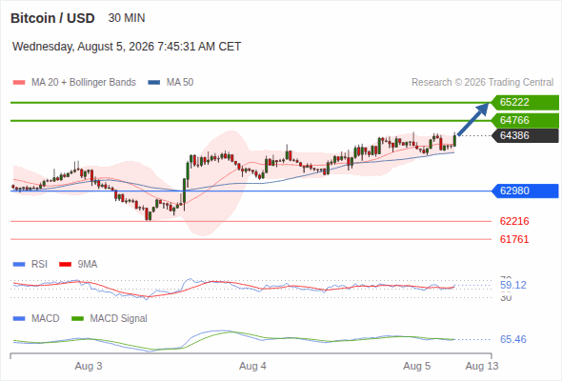Image resolution: width=562 pixels, height=381 pixels.
Task: Click the 62216 red support label
Action: 514,221
